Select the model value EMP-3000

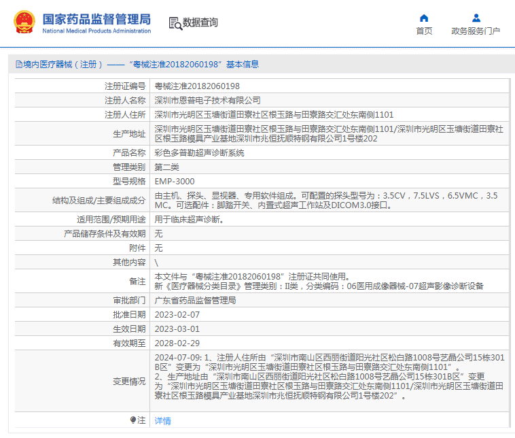175,182
